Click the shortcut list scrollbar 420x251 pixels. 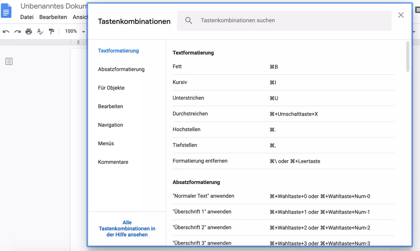pyautogui.click(x=407, y=57)
